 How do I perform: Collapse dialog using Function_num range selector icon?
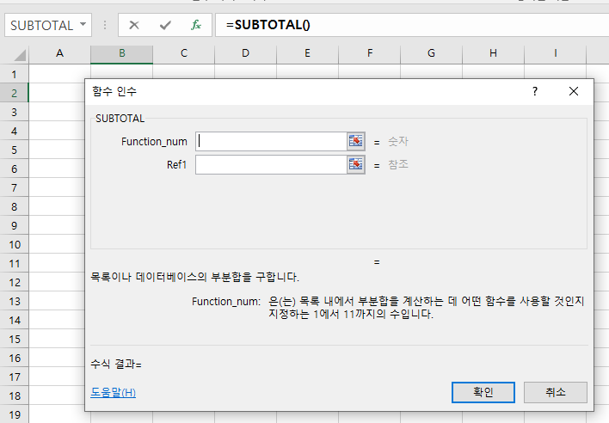click(x=356, y=141)
